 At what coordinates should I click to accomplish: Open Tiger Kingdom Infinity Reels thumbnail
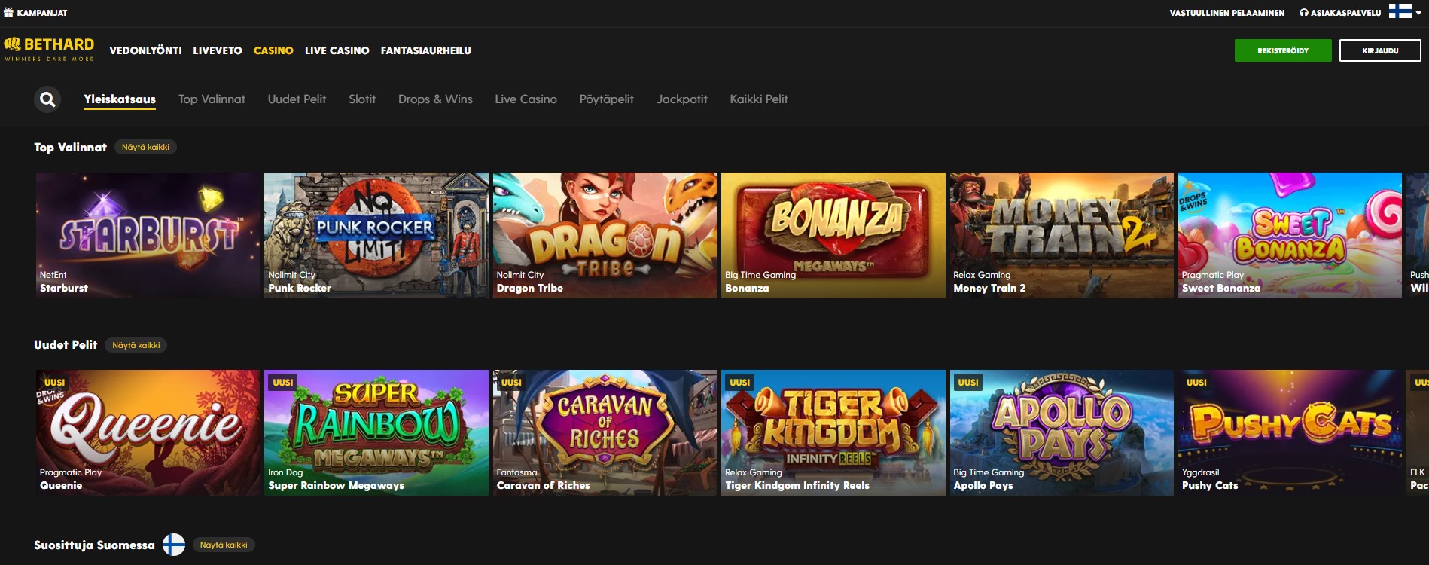click(x=833, y=432)
